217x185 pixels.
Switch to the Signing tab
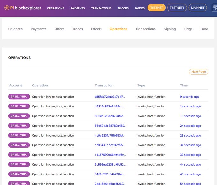point(170,29)
